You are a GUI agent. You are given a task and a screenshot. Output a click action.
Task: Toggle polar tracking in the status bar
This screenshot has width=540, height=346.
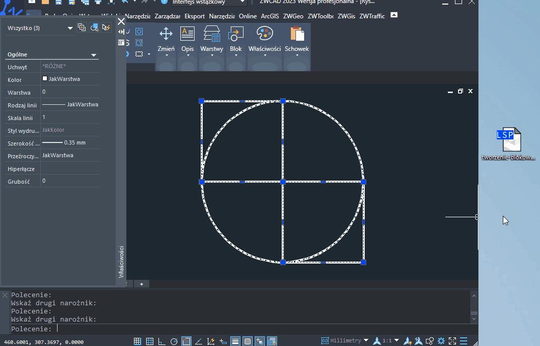coord(174,341)
